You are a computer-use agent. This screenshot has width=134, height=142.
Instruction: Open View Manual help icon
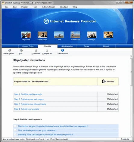pyautogui.click(x=62, y=50)
